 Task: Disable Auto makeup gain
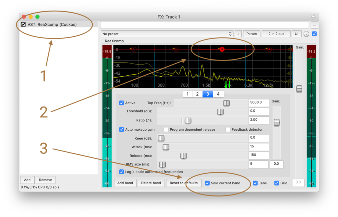pyautogui.click(x=121, y=129)
